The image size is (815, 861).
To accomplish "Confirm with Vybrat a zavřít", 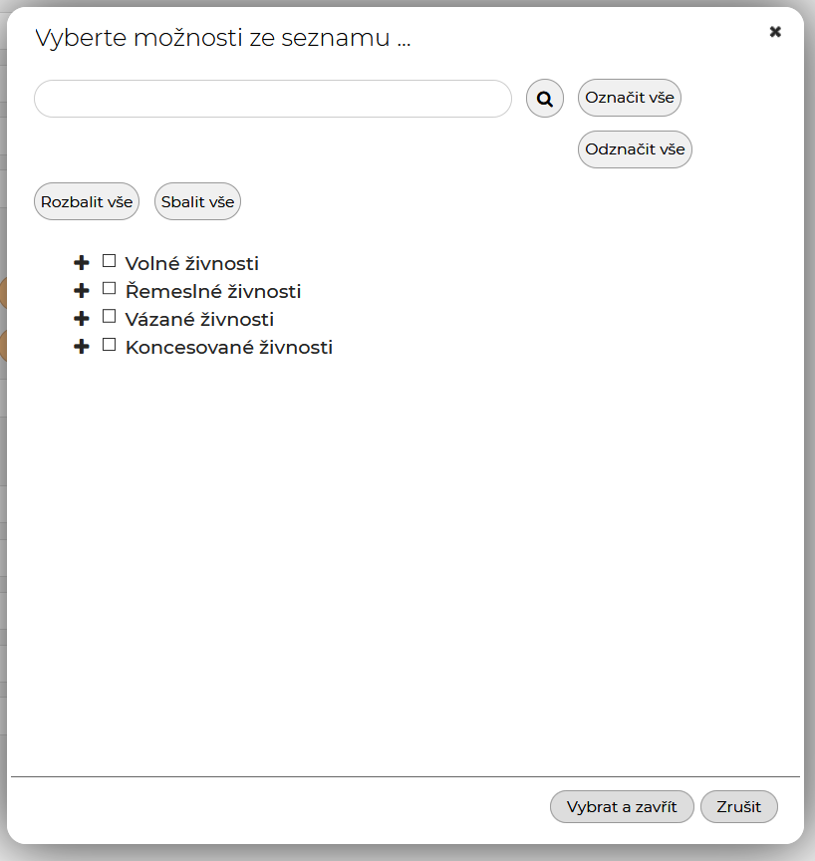I will tap(622, 806).
